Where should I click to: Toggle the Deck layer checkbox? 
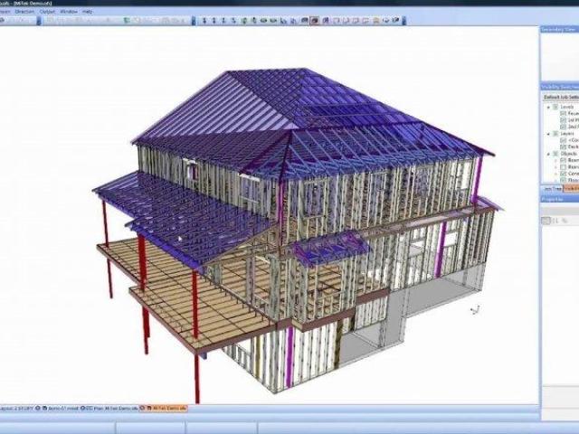(563, 146)
